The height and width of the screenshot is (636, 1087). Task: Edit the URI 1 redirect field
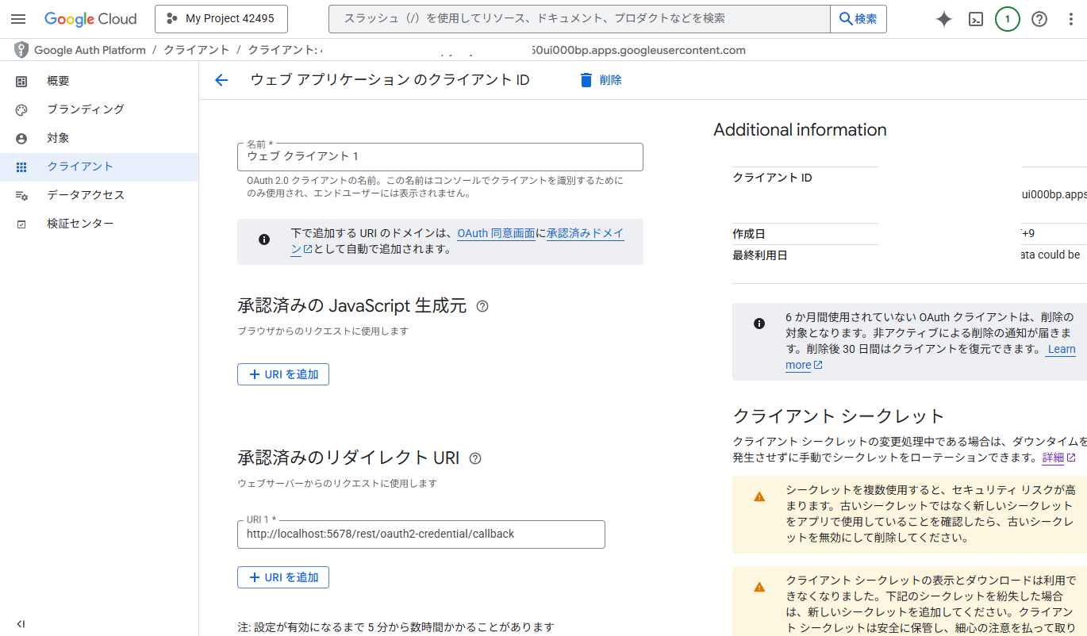[421, 534]
